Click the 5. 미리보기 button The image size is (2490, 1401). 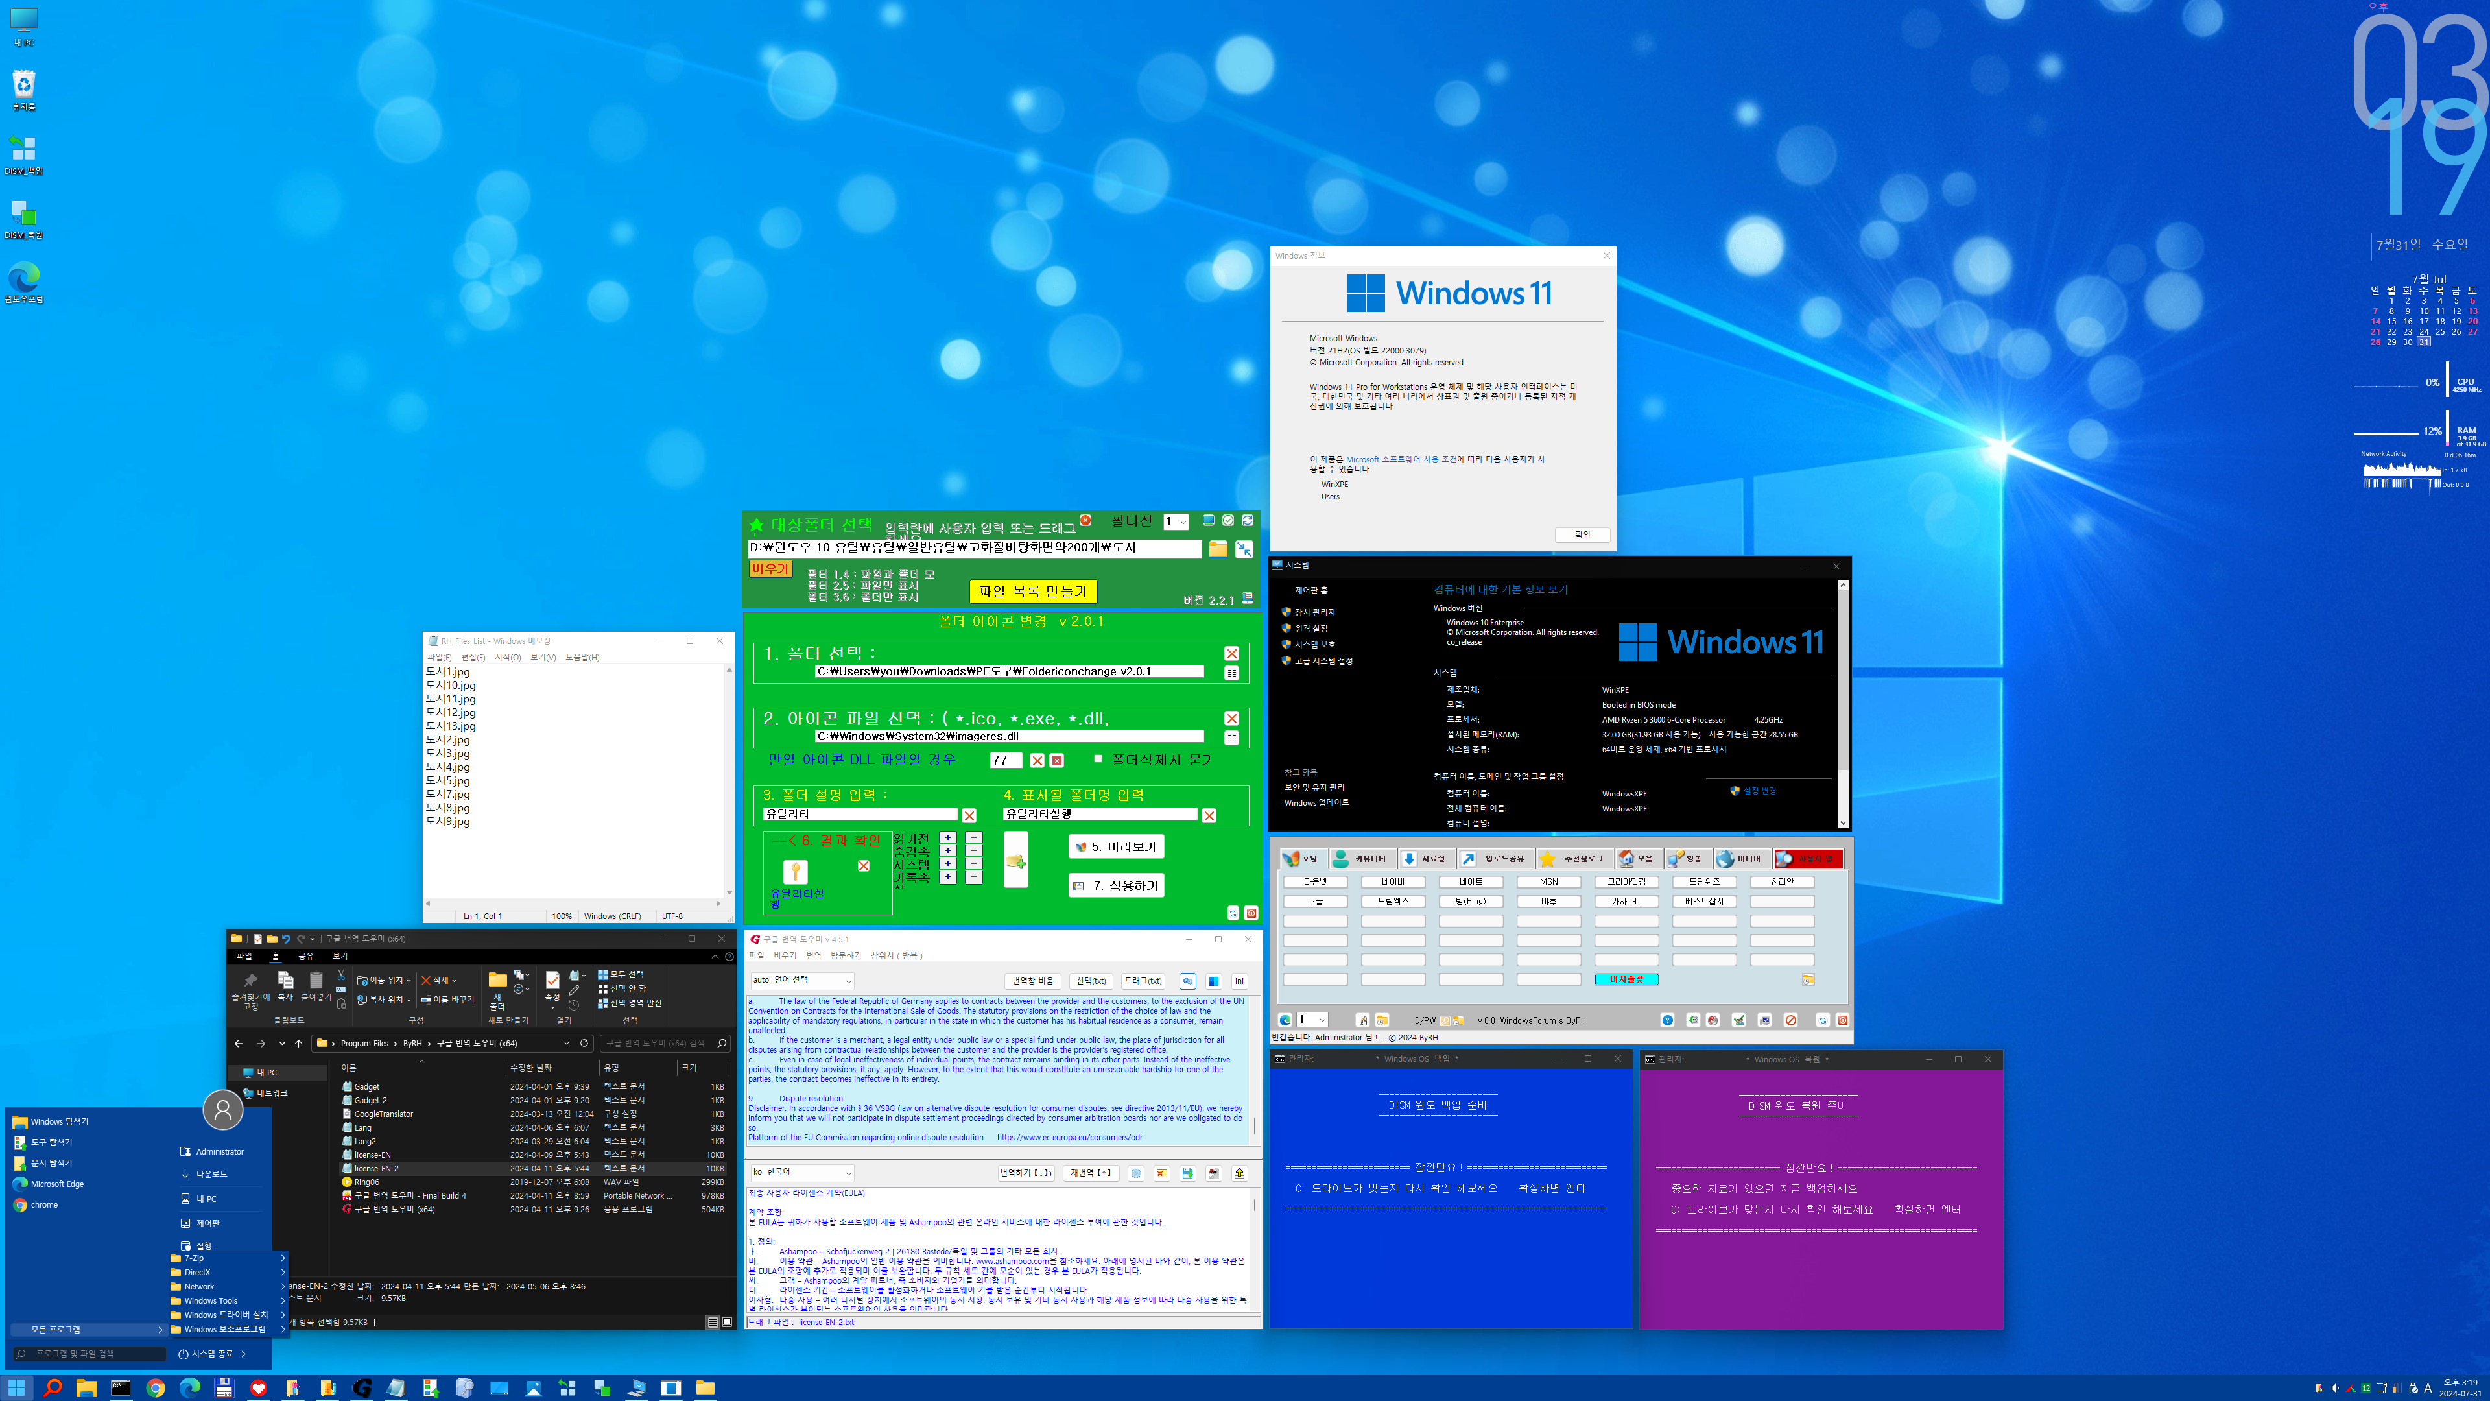(1115, 847)
